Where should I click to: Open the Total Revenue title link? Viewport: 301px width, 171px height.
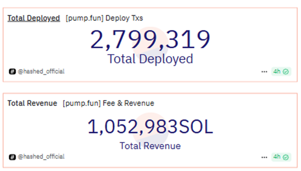[32, 103]
